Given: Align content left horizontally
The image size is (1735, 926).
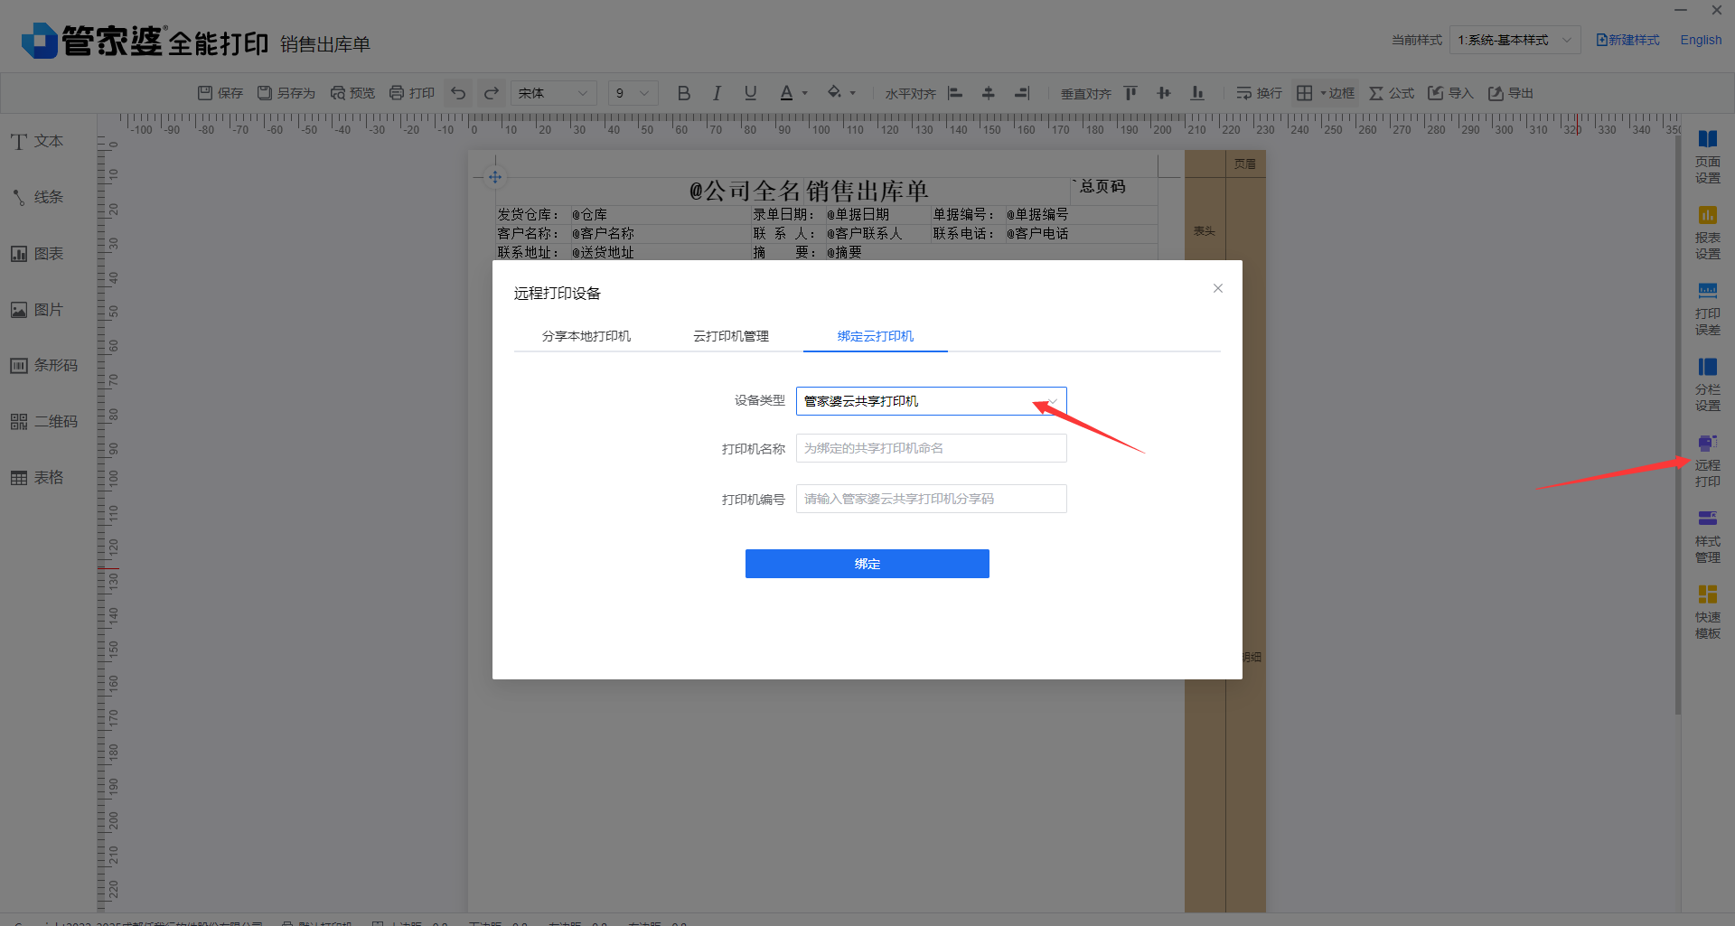Looking at the screenshot, I should (x=955, y=93).
